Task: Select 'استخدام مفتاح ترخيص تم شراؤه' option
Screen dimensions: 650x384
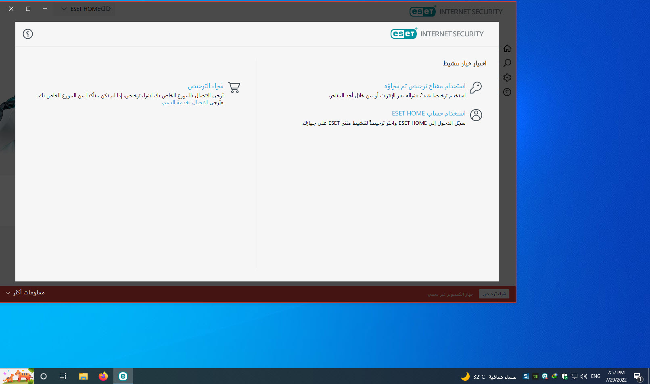Action: click(x=425, y=86)
